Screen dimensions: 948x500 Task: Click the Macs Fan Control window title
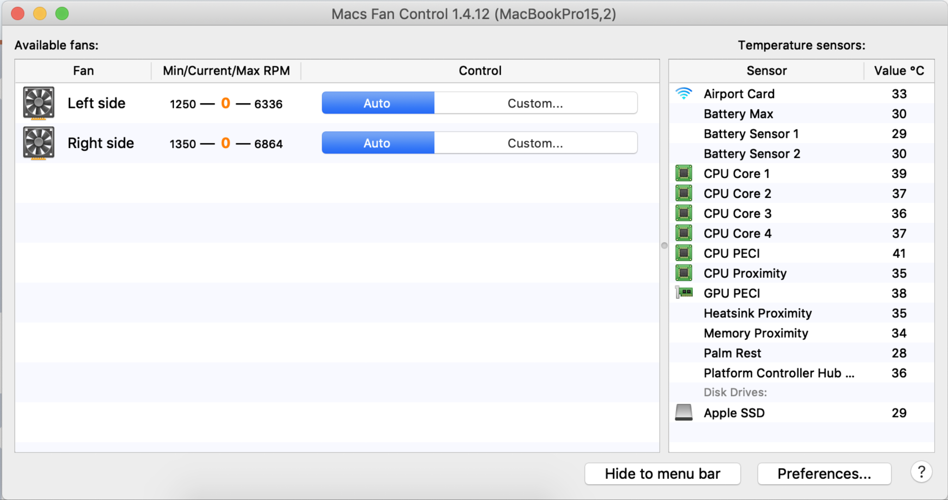click(x=474, y=14)
